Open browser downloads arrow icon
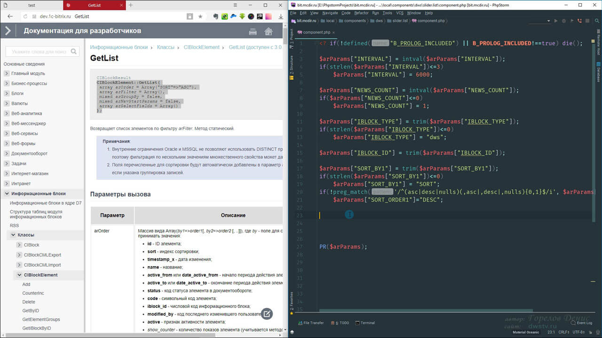The image size is (602, 338). point(281,16)
